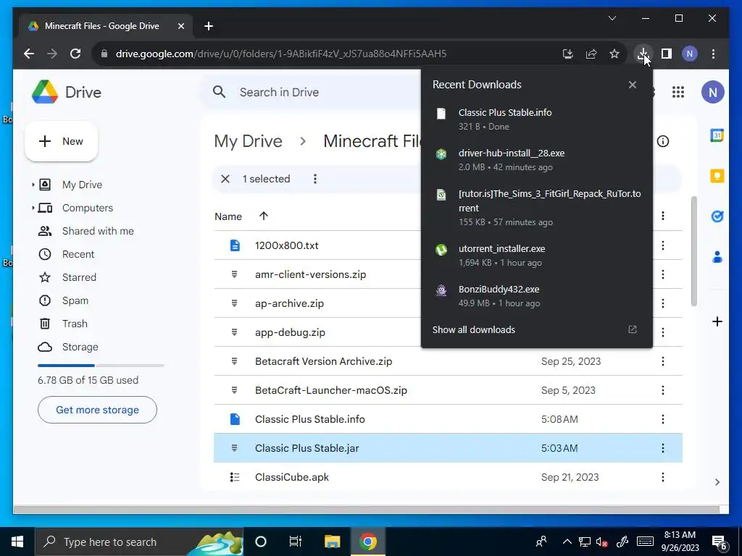742x556 pixels.
Task: Bookmark this page with the star icon
Action: pyautogui.click(x=614, y=54)
